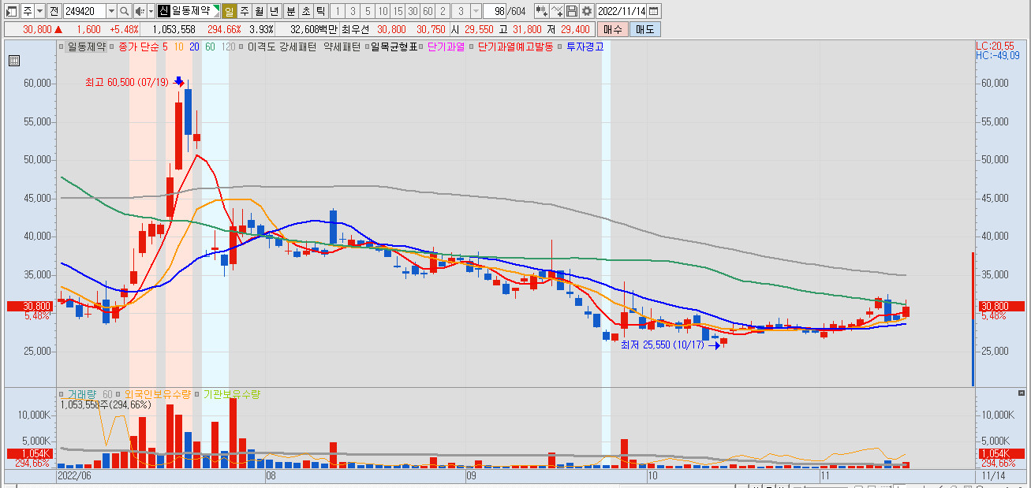Click period button 10
Screen dimensions: 1031x488
382,11
